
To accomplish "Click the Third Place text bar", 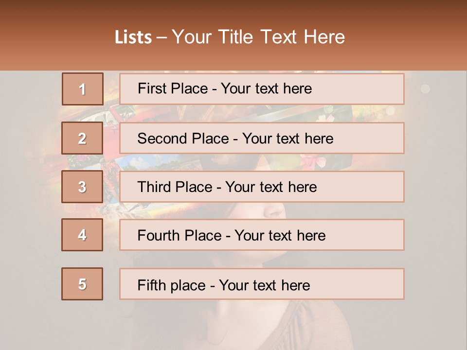I will pos(262,187).
